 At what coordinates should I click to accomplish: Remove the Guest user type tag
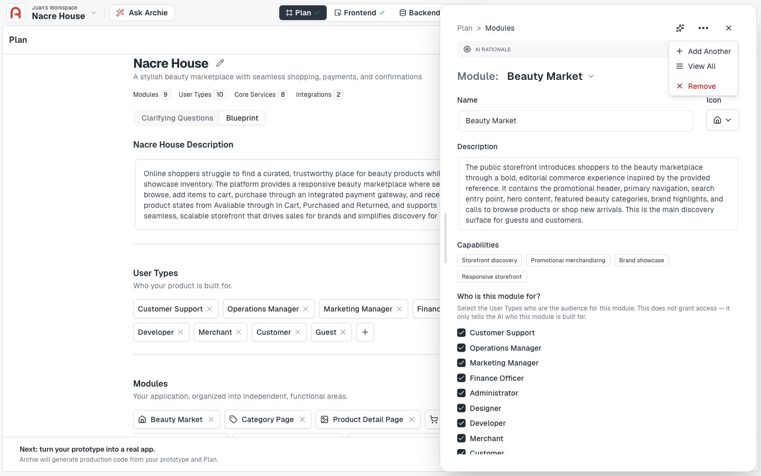coord(344,332)
